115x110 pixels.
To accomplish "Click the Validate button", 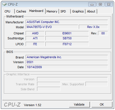I will [x=79, y=104].
